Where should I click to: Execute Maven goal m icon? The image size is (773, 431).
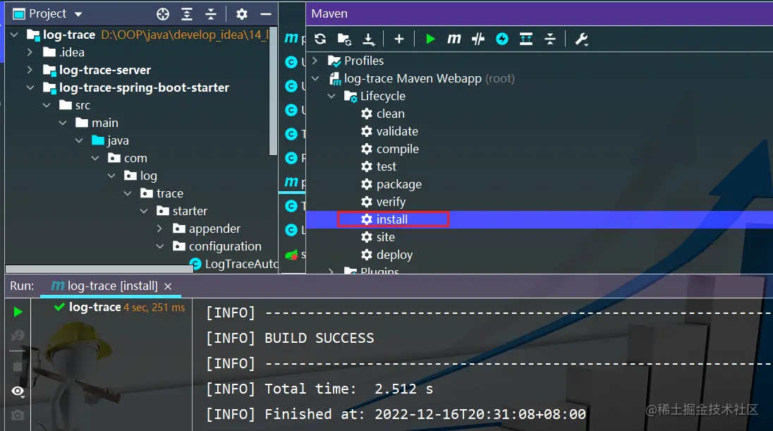(454, 39)
